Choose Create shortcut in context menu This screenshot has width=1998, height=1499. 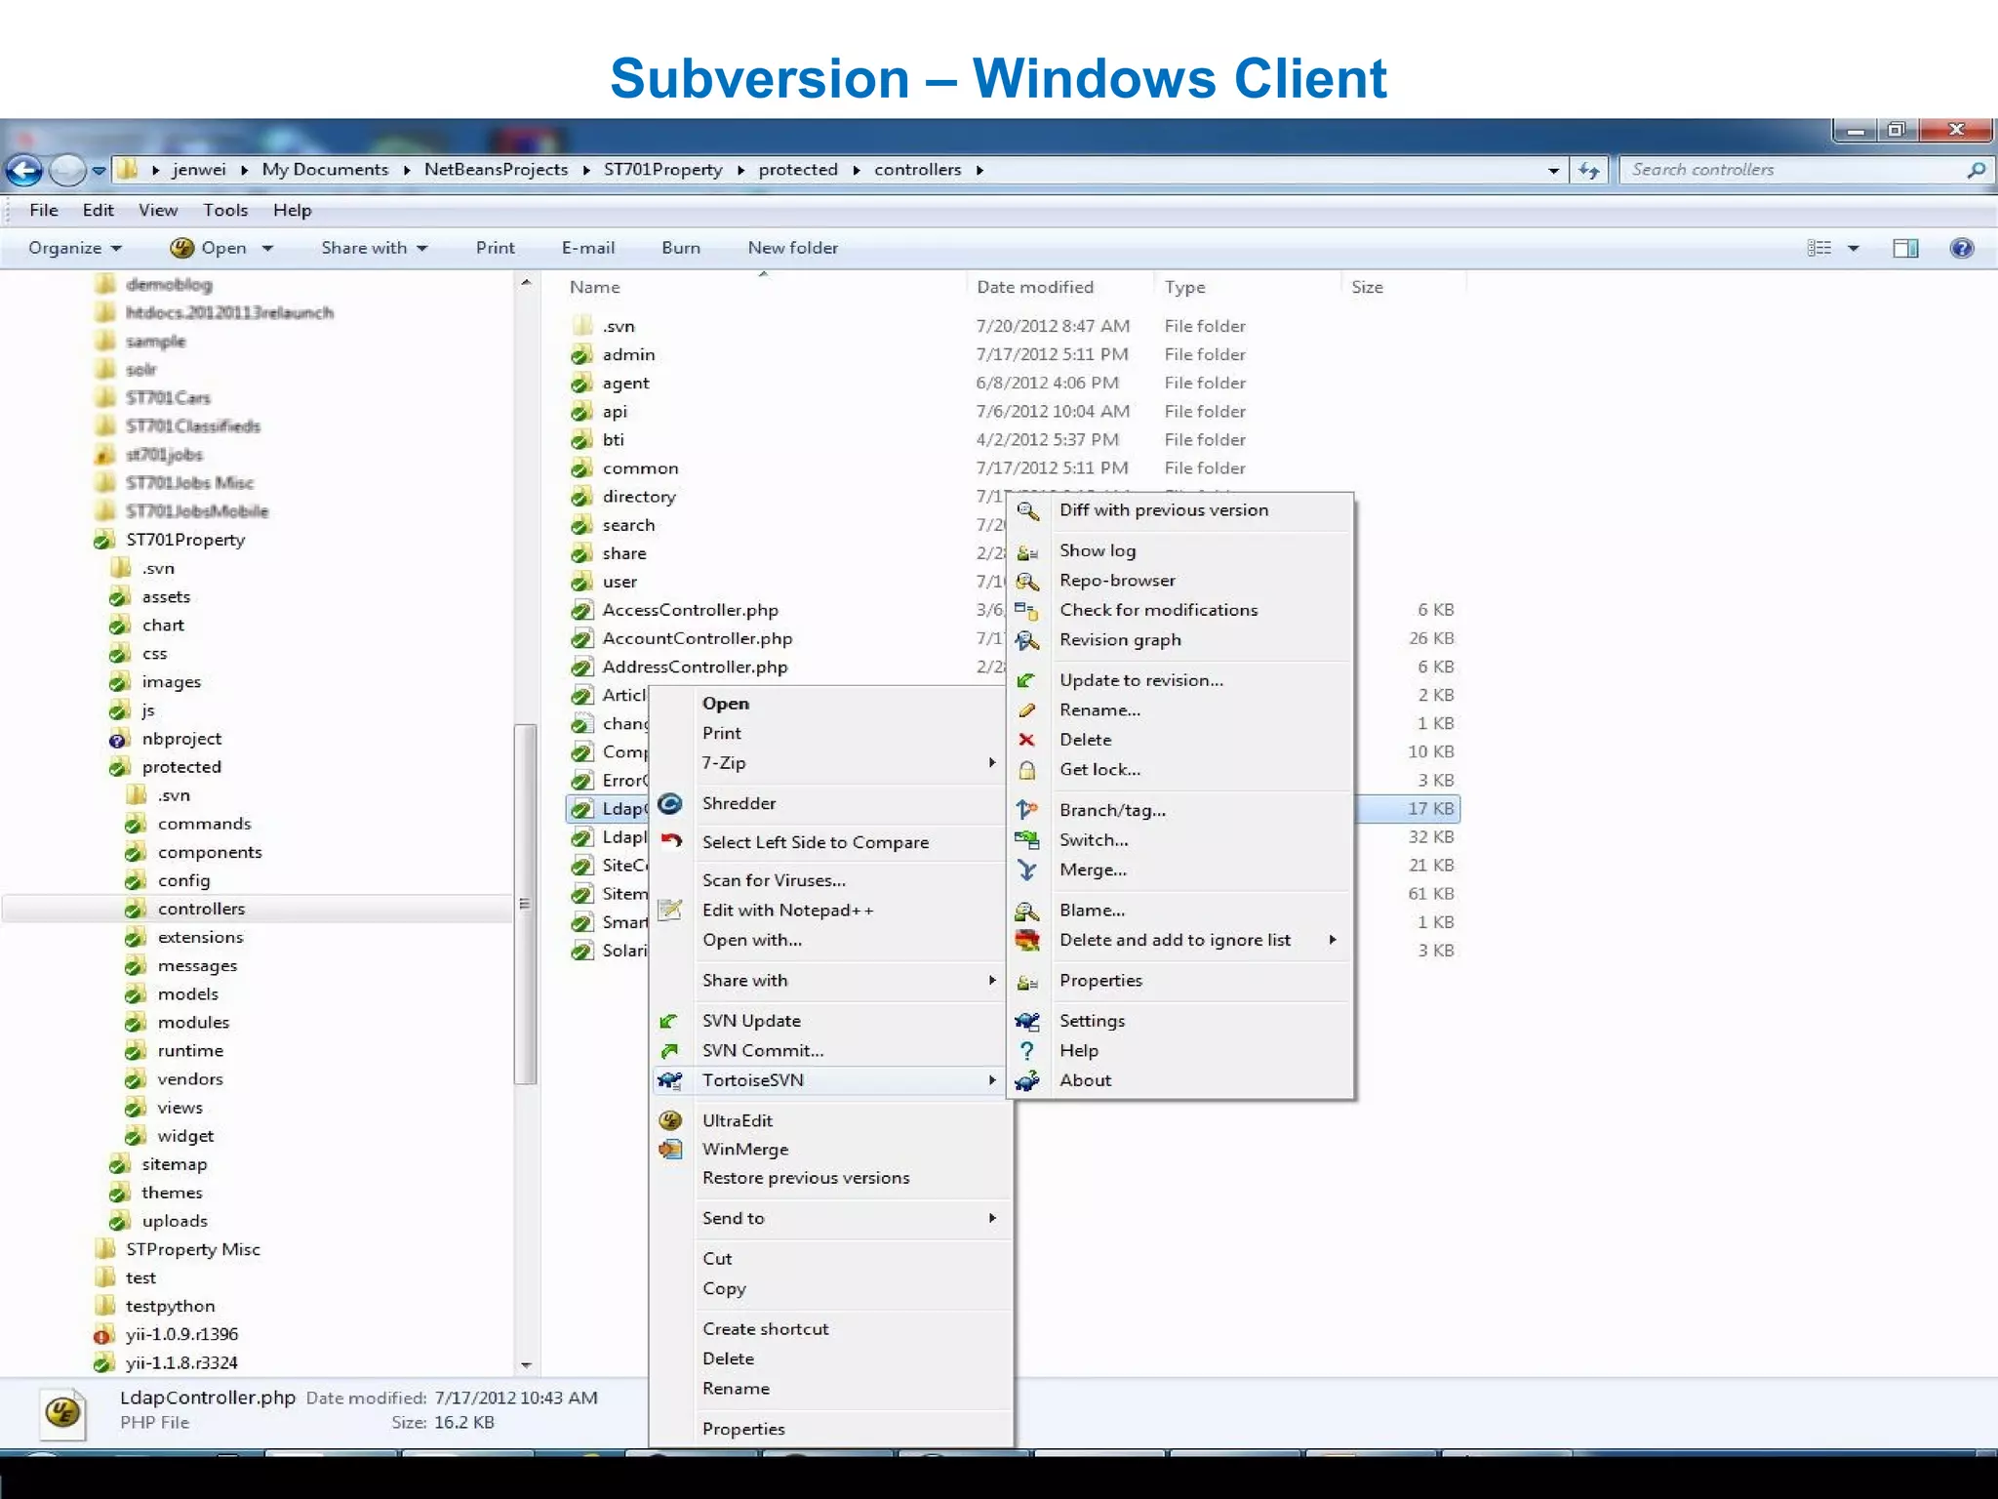766,1329
